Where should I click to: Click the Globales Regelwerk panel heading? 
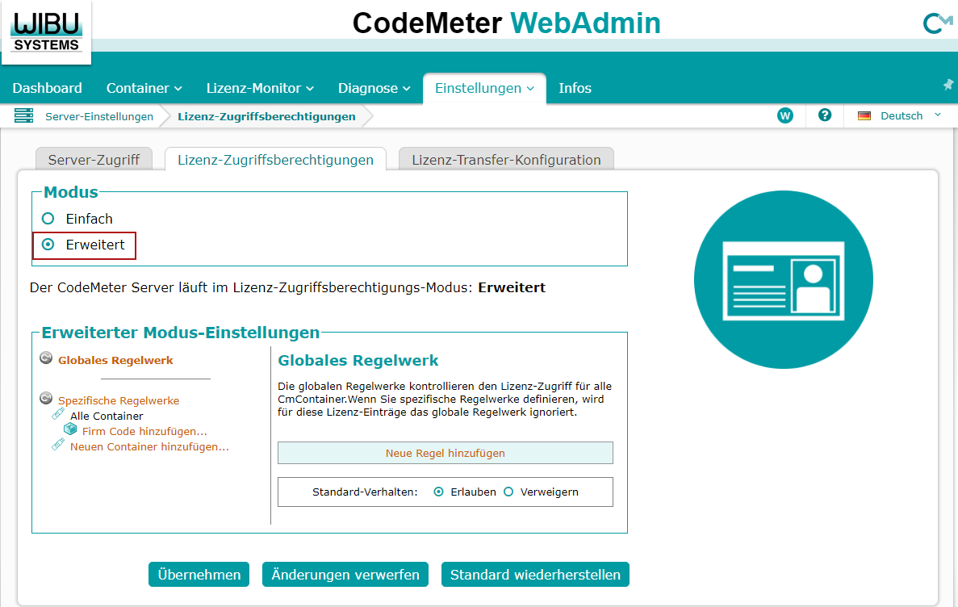click(358, 360)
